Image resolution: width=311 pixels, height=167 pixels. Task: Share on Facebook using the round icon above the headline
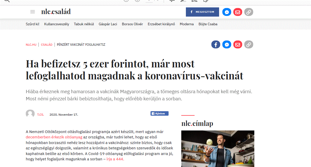(x=216, y=45)
